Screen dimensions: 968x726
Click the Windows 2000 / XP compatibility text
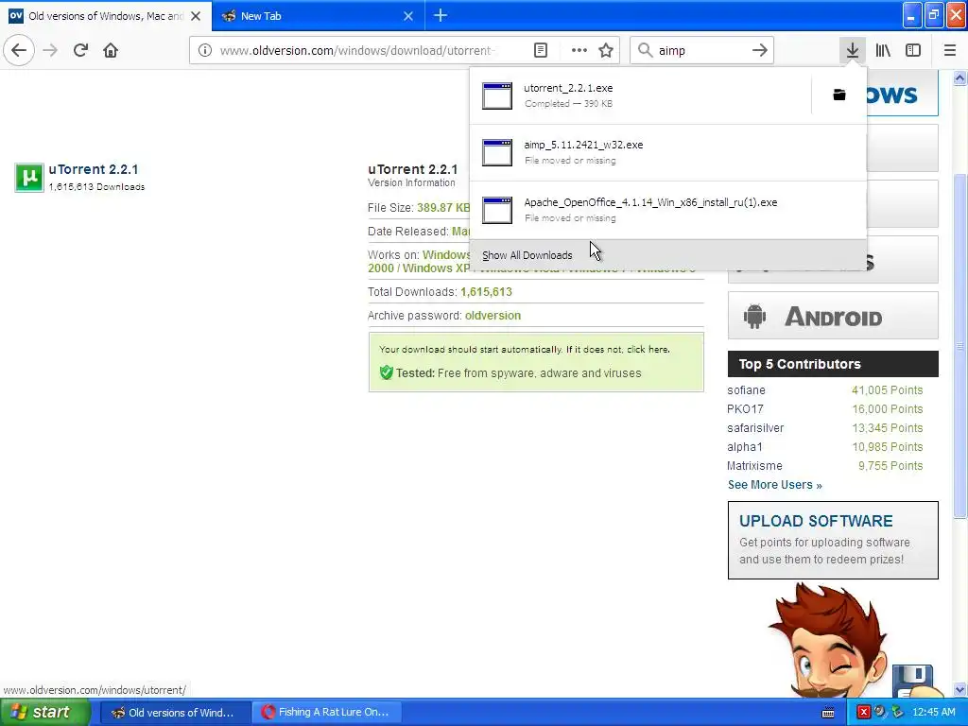click(x=419, y=268)
